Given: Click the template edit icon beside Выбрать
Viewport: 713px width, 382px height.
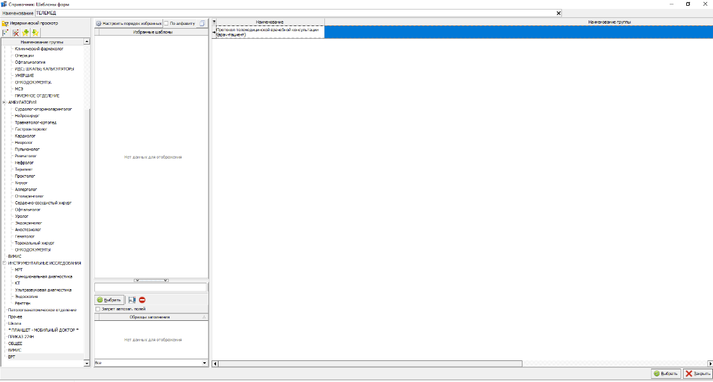Looking at the screenshot, I should click(132, 300).
